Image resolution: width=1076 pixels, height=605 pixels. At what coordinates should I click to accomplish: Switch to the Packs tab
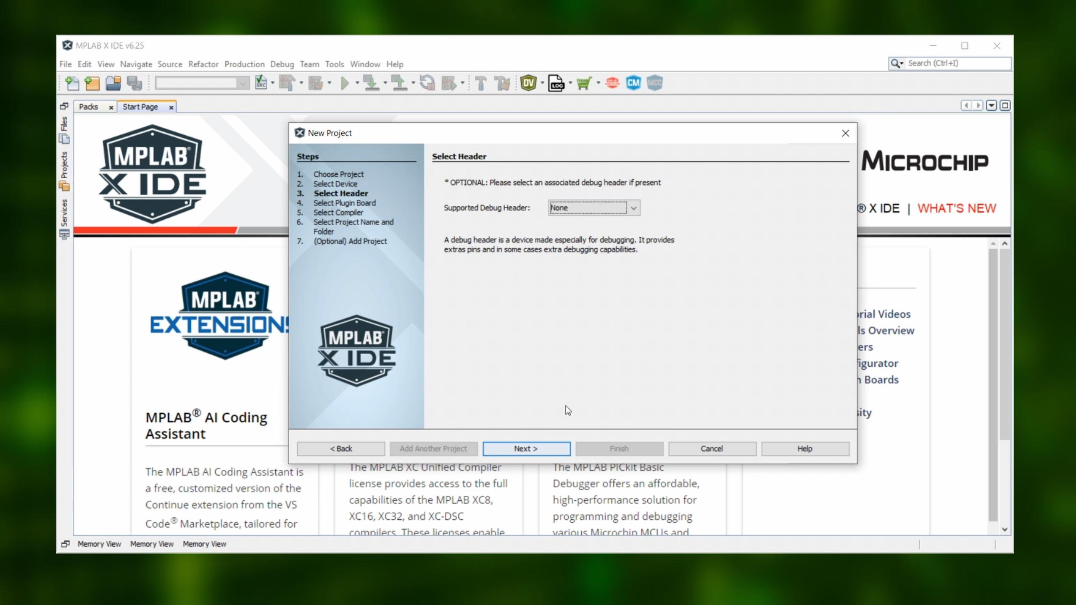89,107
